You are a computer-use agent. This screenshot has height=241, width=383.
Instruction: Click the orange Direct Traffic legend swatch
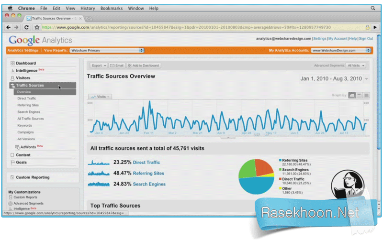pyautogui.click(x=280, y=179)
